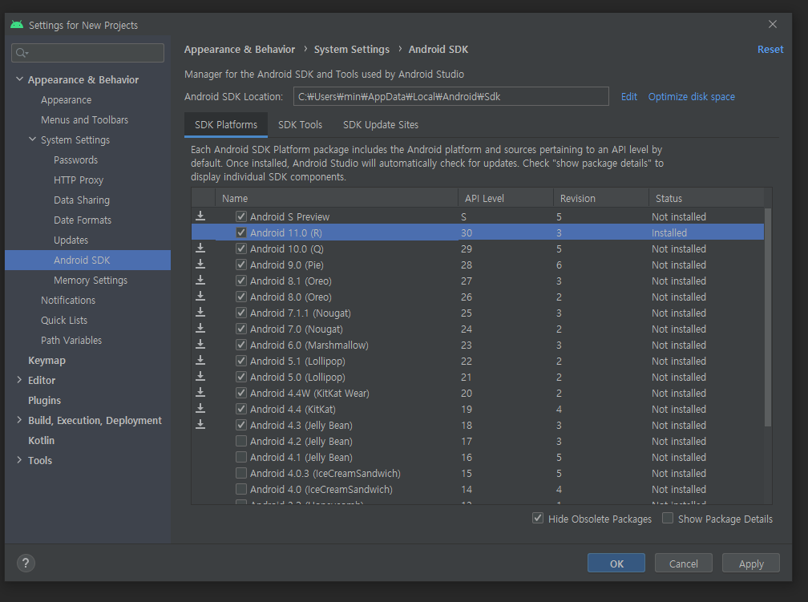This screenshot has height=602, width=808.
Task: Click the Android SDK Location path field
Action: point(450,96)
